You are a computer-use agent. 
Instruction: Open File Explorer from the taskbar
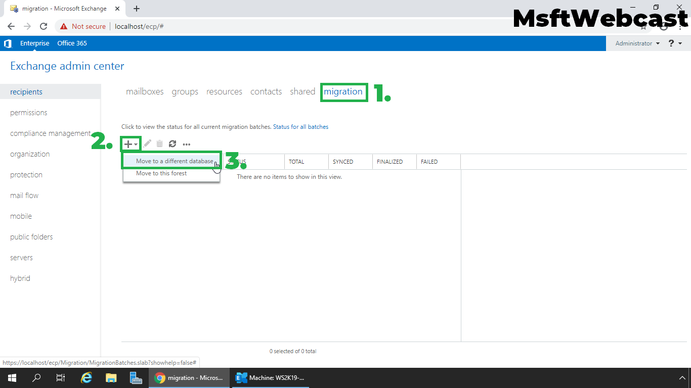click(x=111, y=378)
